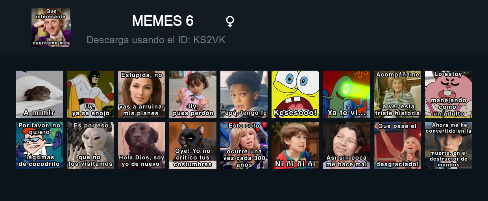Click the female symbol icon beside MEMES 6
Viewport: 488px width, 201px height.
230,21
